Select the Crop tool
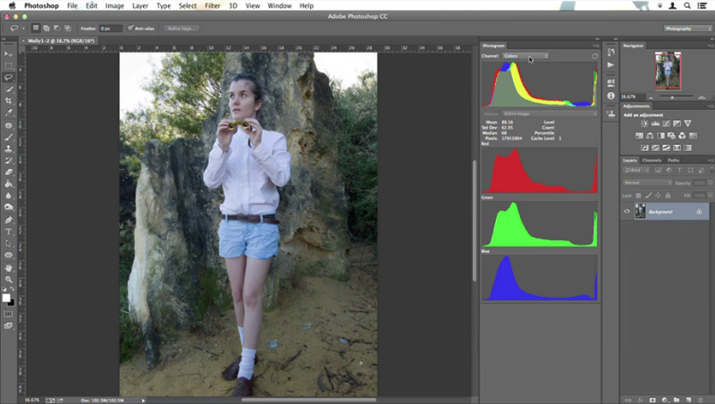The width and height of the screenshot is (715, 404). tap(9, 101)
